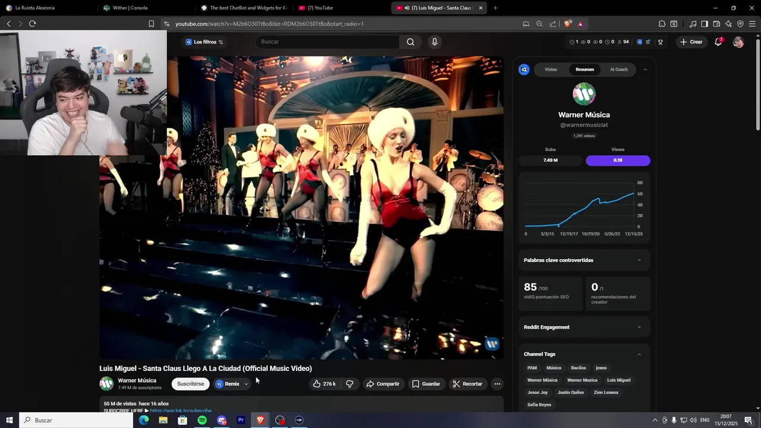Open new browser tab with plus button
This screenshot has height=428, width=761.
point(495,8)
